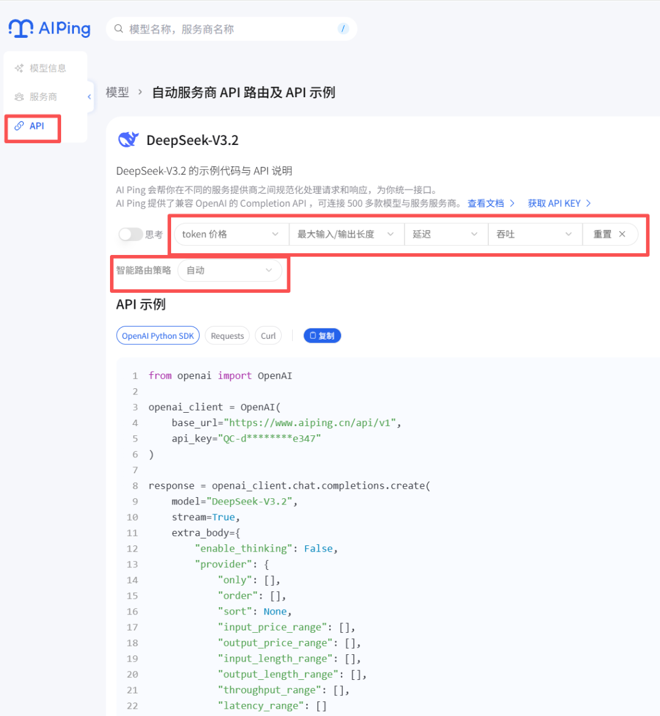
Task: Click the X icon beside 重置
Action: pos(622,234)
